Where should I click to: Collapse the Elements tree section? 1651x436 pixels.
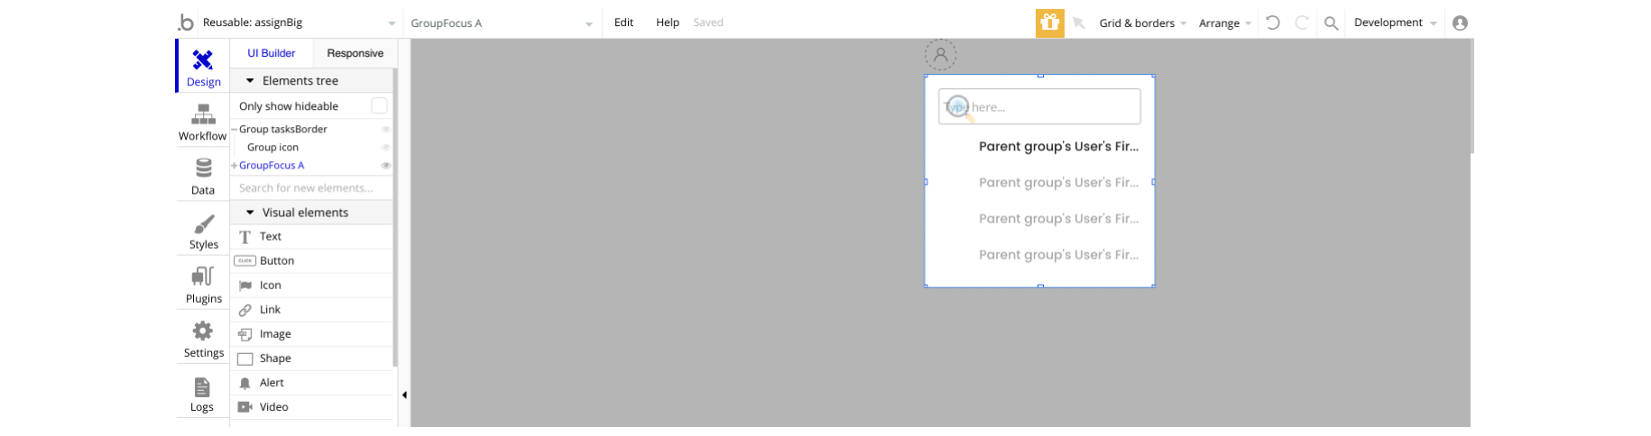tap(250, 80)
